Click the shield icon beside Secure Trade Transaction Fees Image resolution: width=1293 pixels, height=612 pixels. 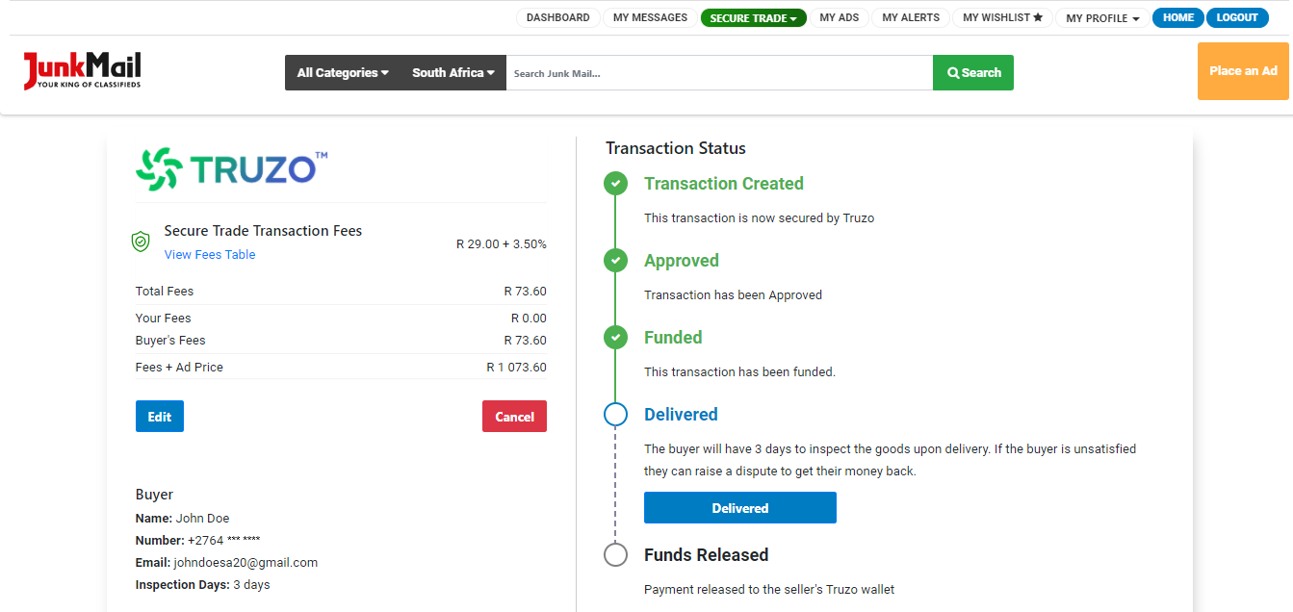[x=141, y=242]
